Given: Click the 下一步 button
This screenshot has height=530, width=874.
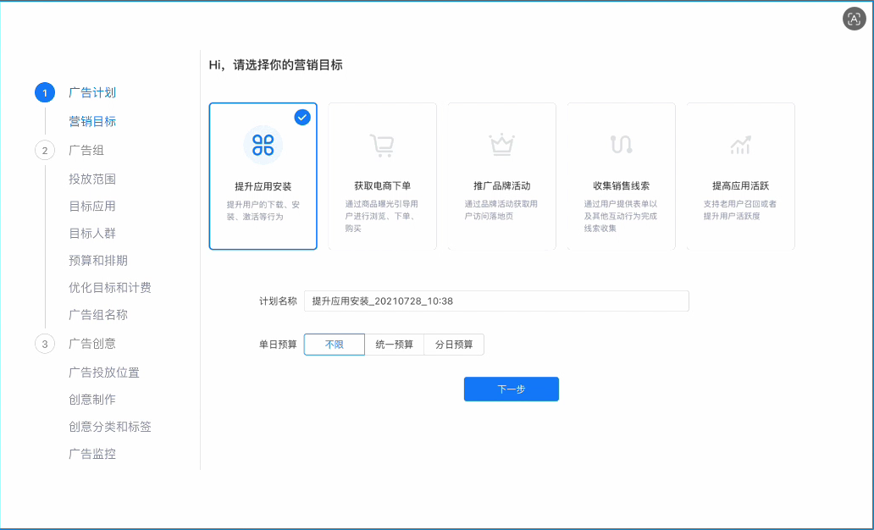Looking at the screenshot, I should [x=511, y=389].
